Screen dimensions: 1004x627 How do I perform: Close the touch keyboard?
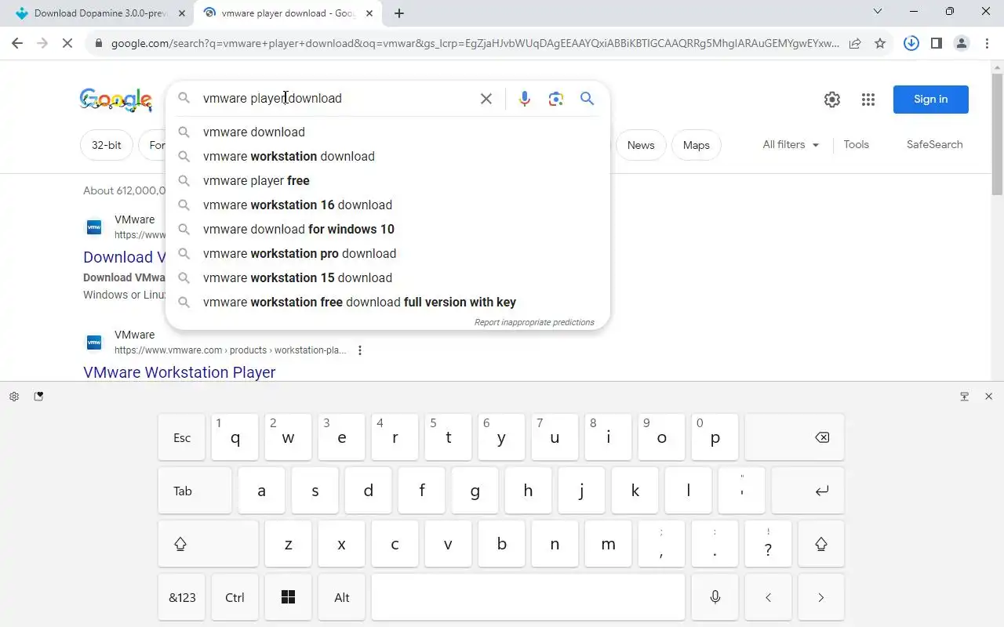(988, 397)
